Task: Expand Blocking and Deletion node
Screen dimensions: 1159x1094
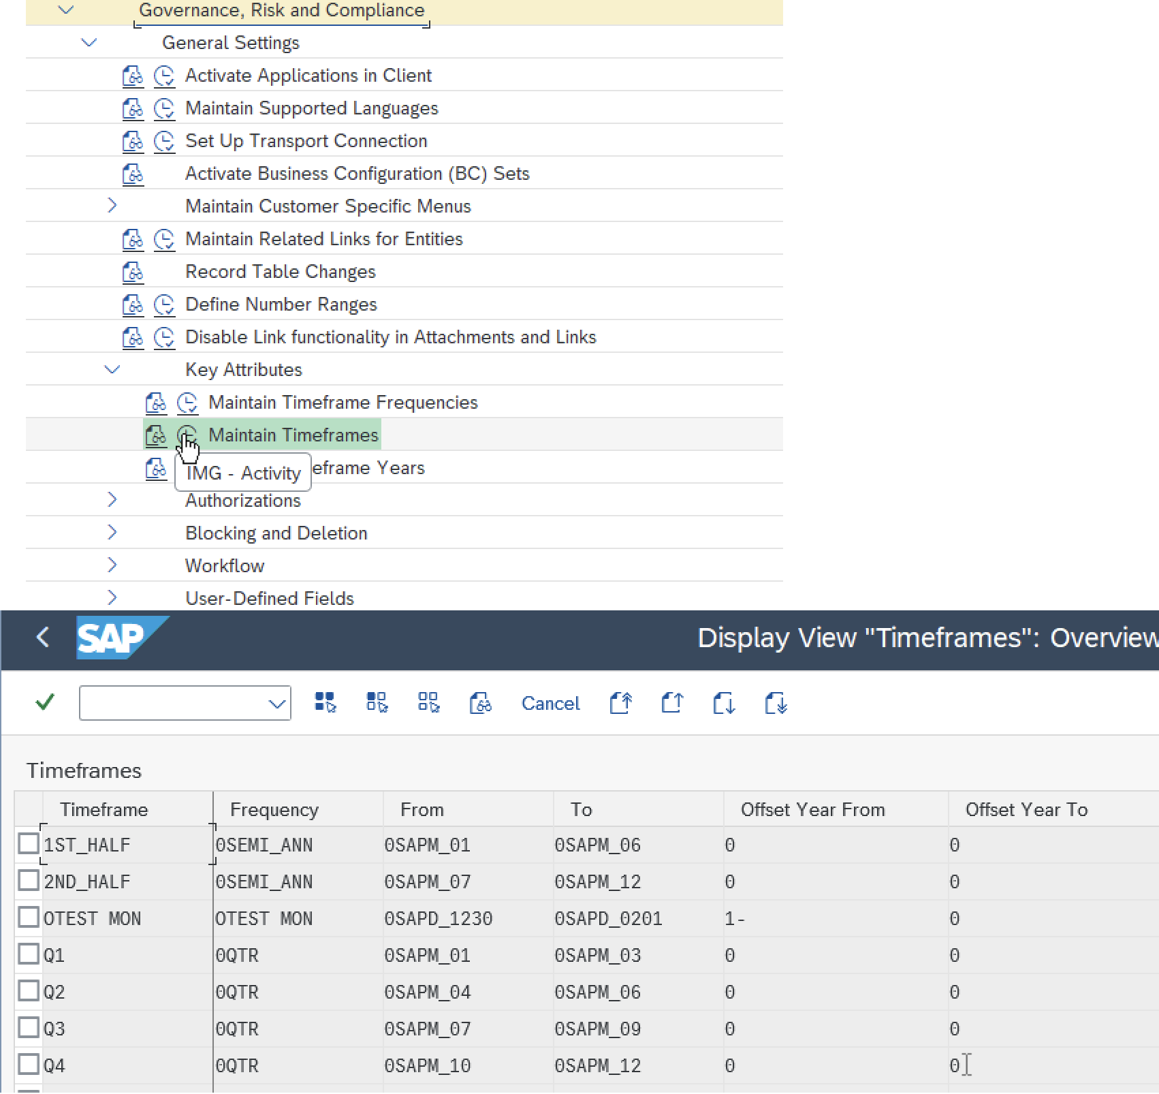Action: [112, 533]
